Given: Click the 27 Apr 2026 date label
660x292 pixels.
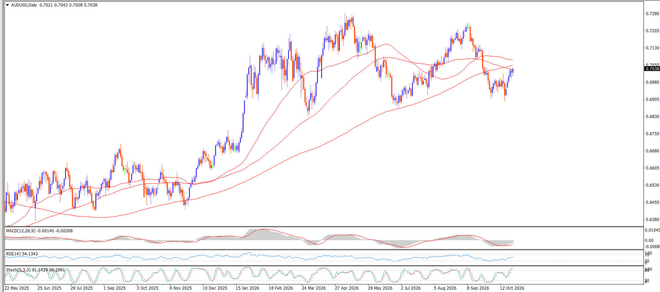Looking at the screenshot, I should pyautogui.click(x=347, y=288).
